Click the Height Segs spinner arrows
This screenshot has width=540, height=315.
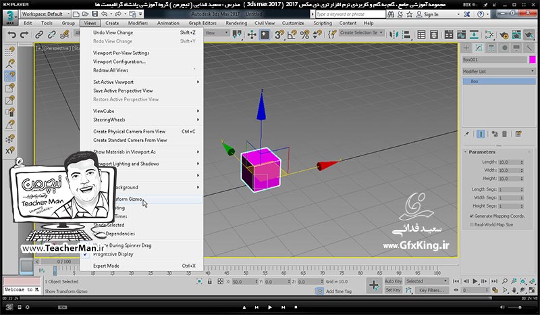tap(522, 206)
